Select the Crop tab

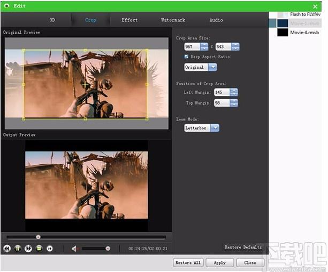point(90,20)
